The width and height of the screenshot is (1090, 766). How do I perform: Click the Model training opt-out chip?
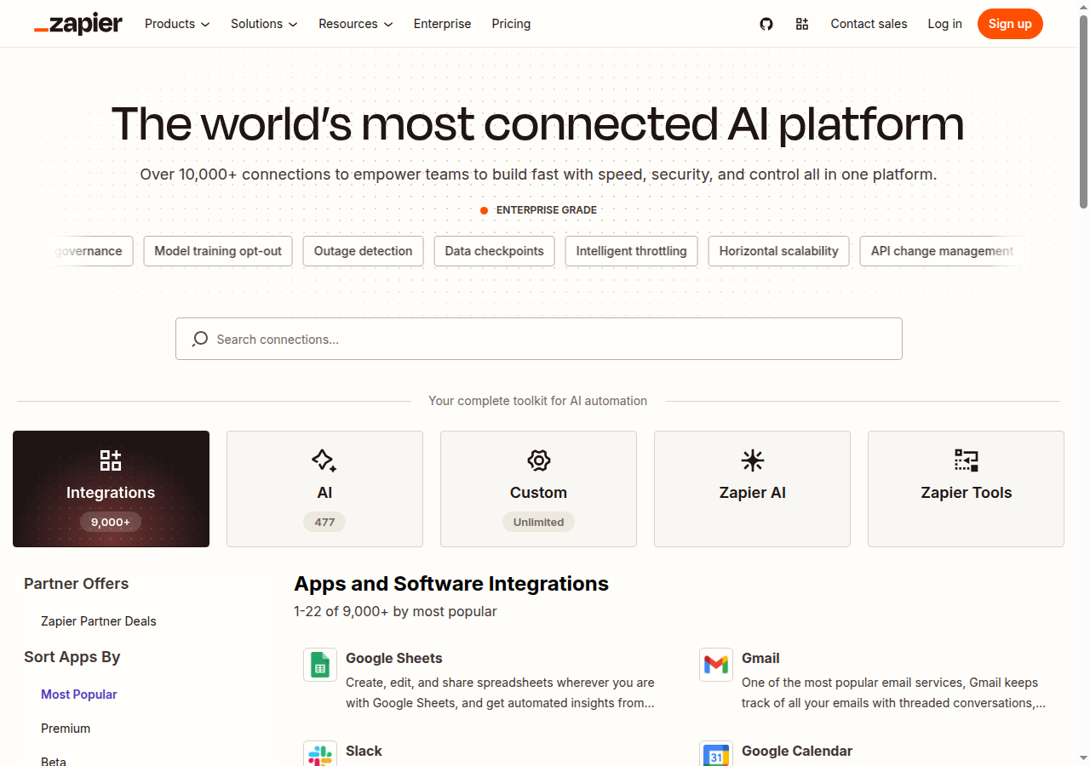218,251
